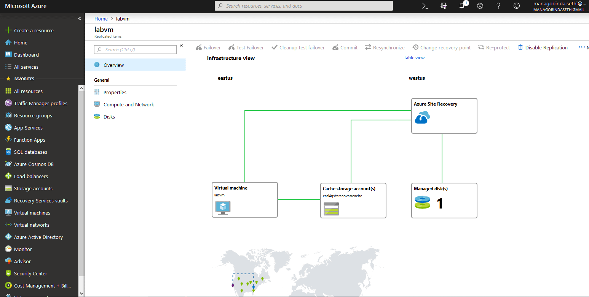Click the managed disks icon in diagram
The image size is (589, 297).
point(422,202)
